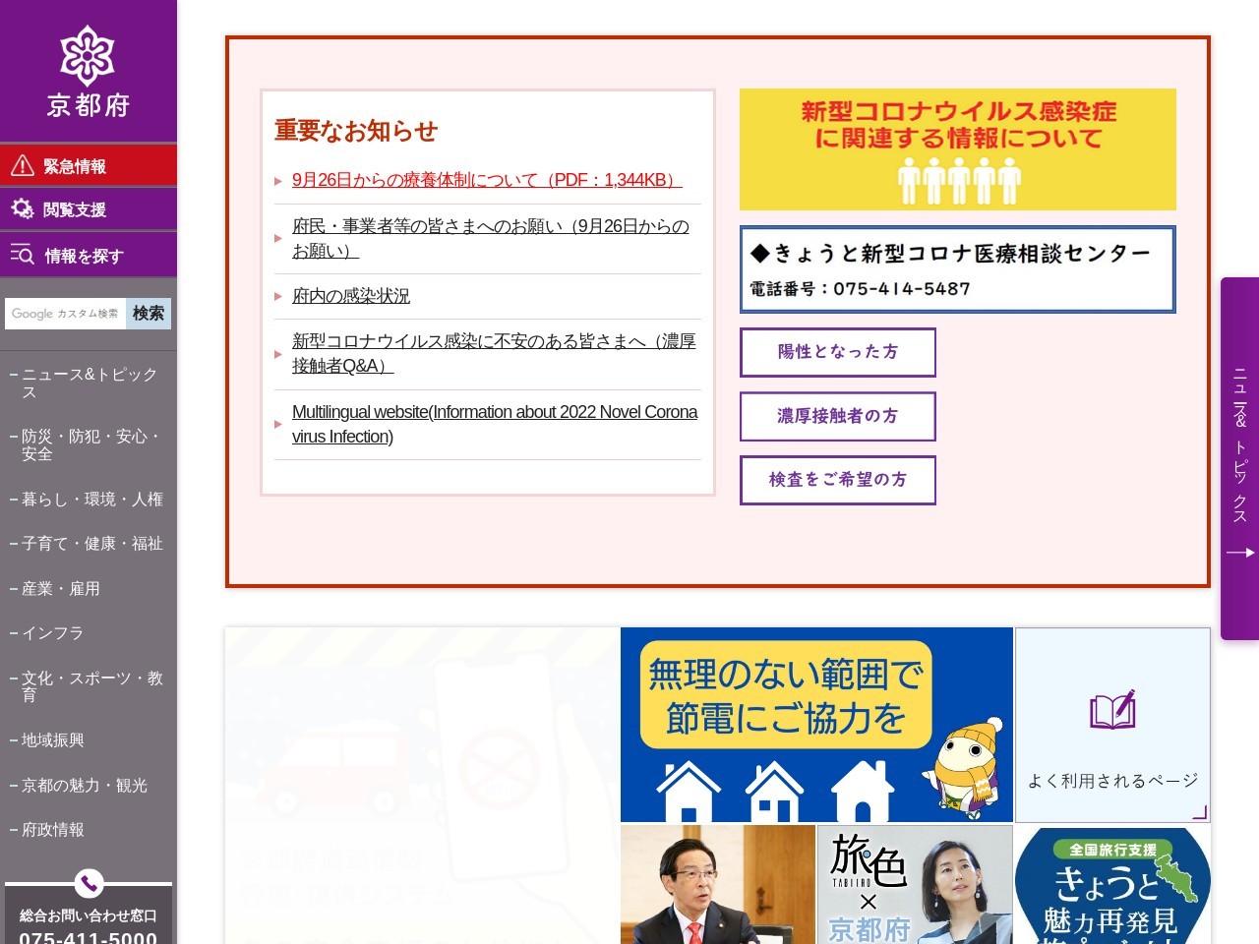The height and width of the screenshot is (944, 1259).
Task: Open 新型コロナウイルス感染に不安のある皆さまへ link
Action: 494,354
